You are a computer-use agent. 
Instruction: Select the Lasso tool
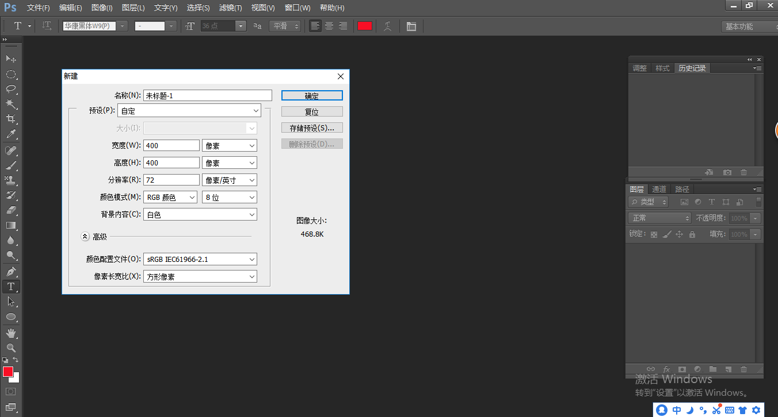tap(11, 89)
